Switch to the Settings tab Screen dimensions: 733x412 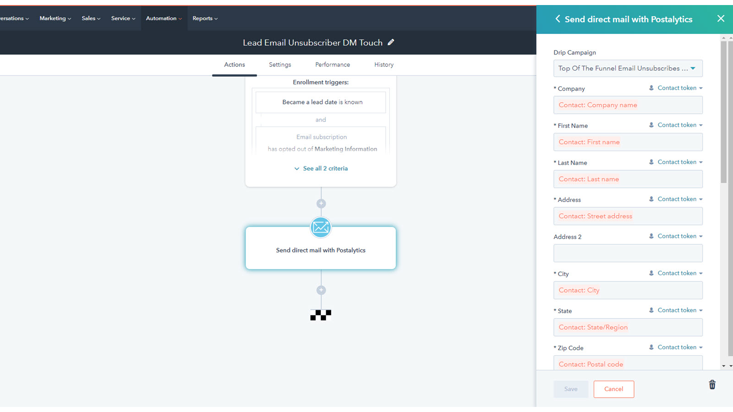pos(280,65)
